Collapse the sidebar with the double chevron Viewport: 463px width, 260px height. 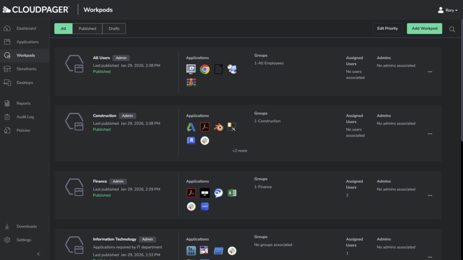coord(38,254)
